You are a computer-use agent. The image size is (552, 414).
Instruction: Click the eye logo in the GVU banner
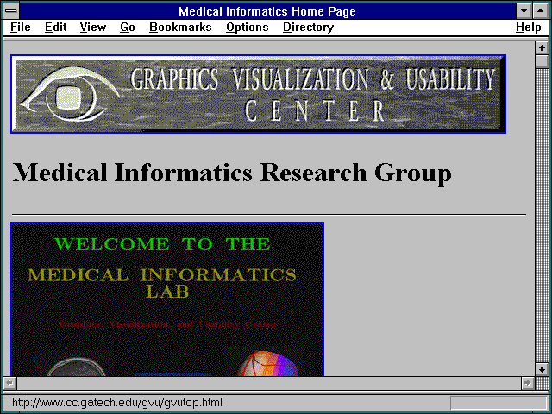(70, 94)
